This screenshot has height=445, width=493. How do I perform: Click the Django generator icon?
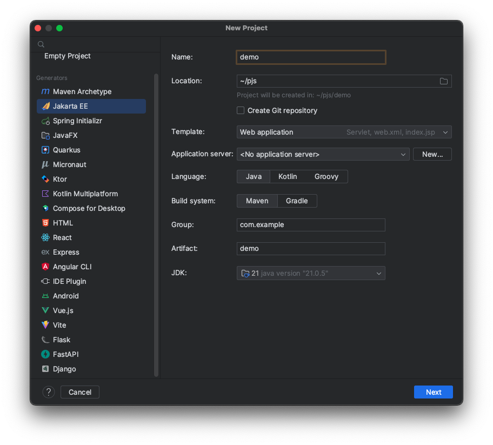tap(46, 369)
